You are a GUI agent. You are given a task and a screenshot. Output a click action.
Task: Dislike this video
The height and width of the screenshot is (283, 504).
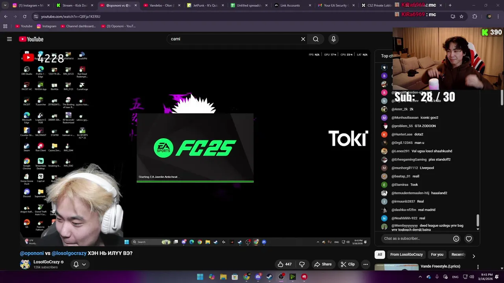[x=302, y=264]
